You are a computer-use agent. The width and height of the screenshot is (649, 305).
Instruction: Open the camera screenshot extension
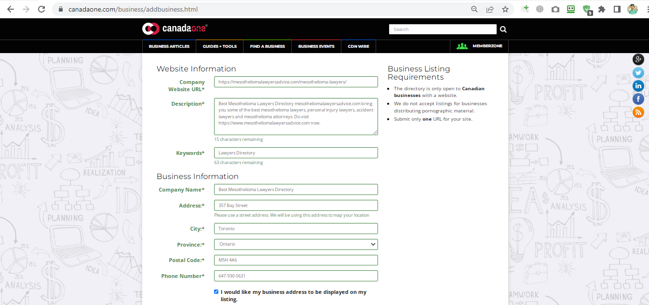[x=555, y=9]
